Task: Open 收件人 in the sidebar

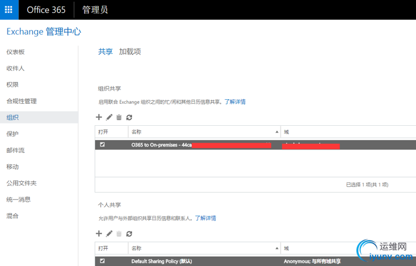Action: tap(16, 68)
